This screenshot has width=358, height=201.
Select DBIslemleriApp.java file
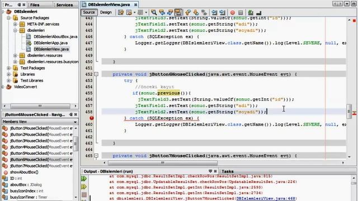(x=51, y=43)
